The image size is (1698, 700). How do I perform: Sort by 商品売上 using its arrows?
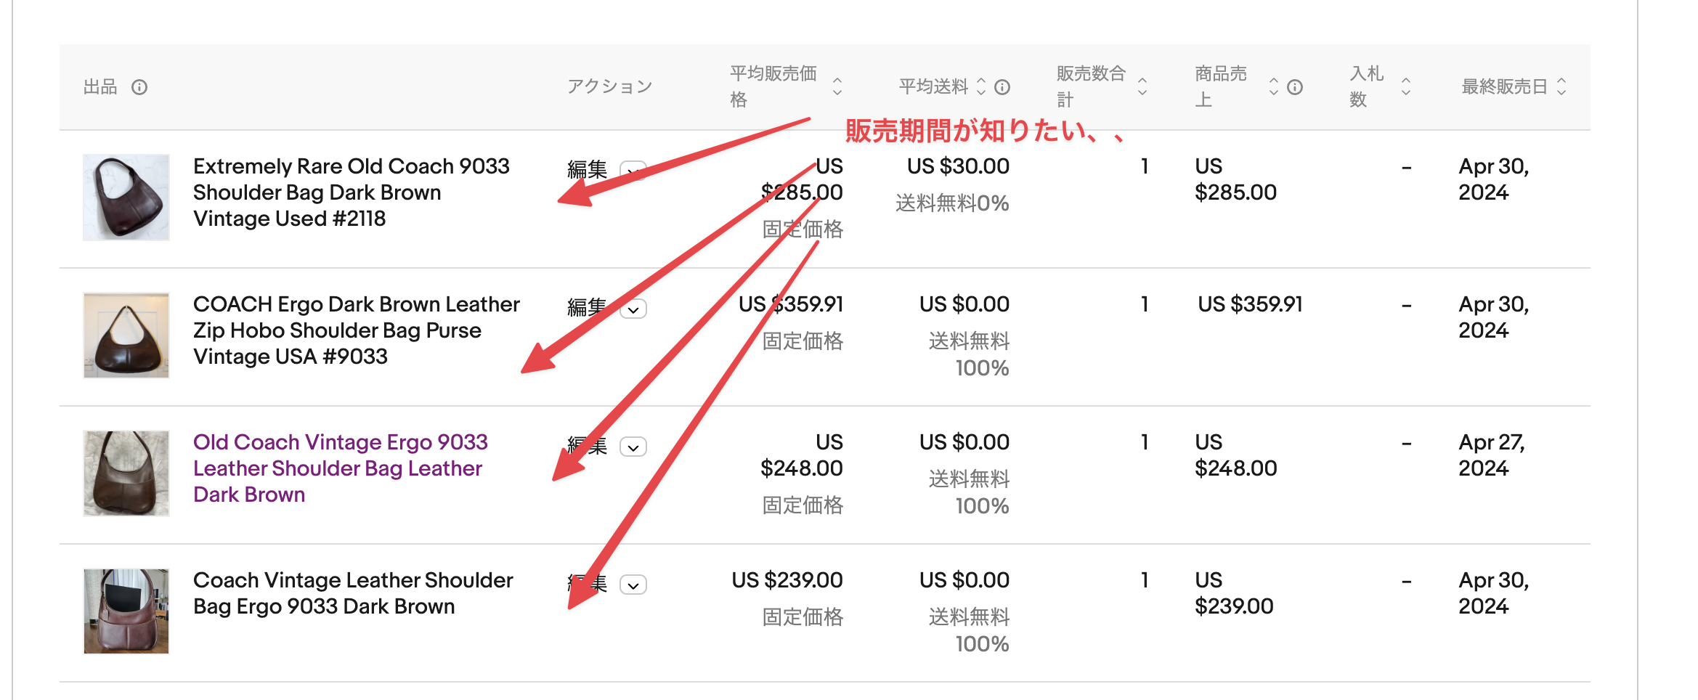(x=1274, y=86)
